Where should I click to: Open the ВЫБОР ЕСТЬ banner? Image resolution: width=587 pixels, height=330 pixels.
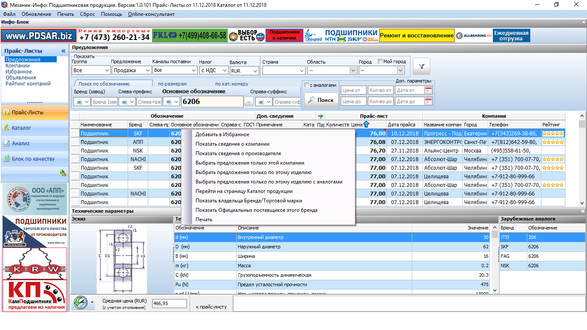coord(246,36)
